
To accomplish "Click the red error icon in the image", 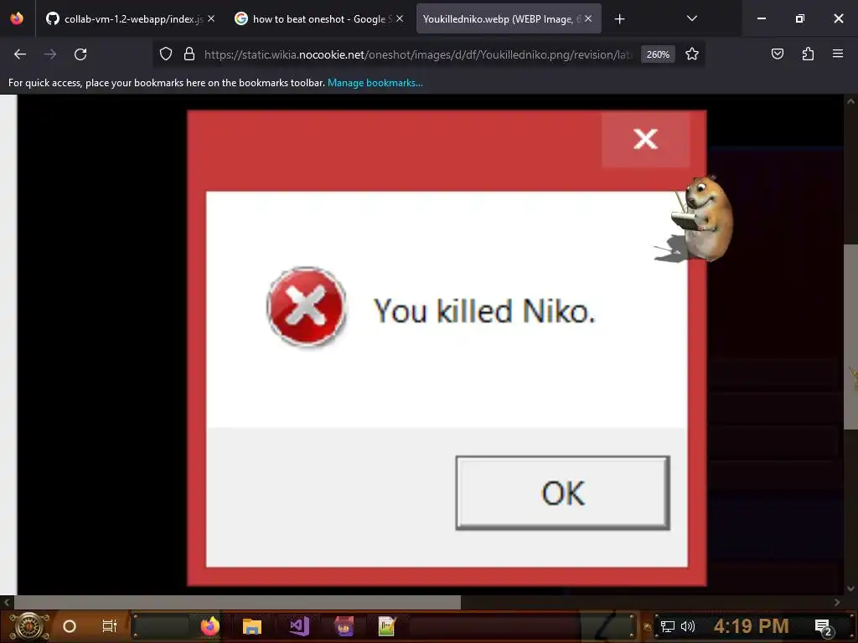I will tap(307, 306).
